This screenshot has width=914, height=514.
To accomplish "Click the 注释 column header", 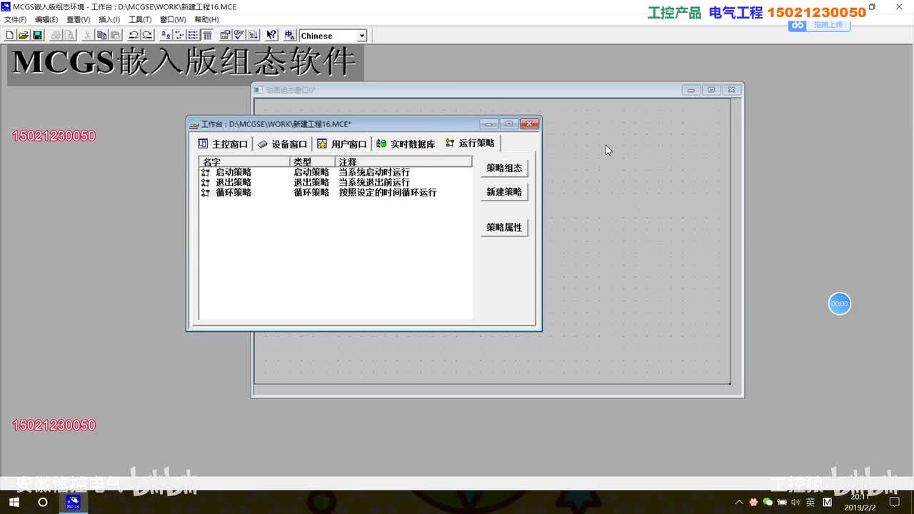I will [x=403, y=162].
